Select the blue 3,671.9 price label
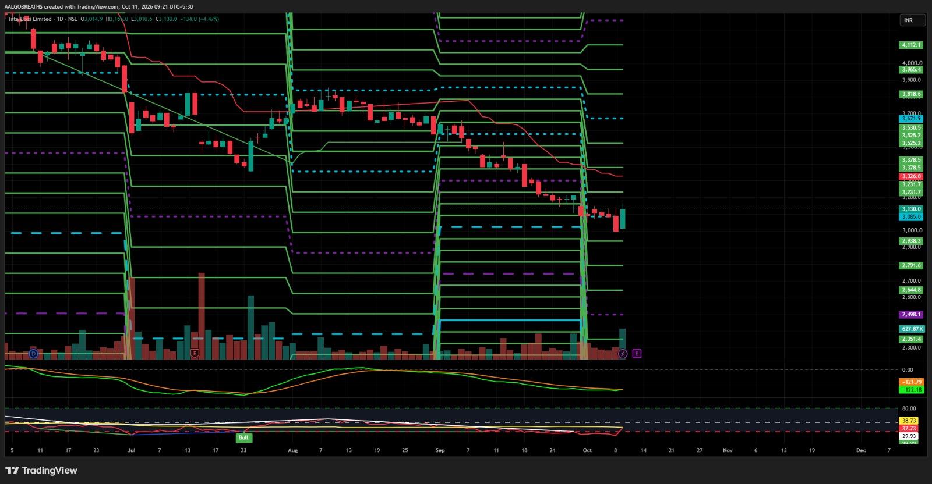932x484 pixels. click(x=912, y=118)
